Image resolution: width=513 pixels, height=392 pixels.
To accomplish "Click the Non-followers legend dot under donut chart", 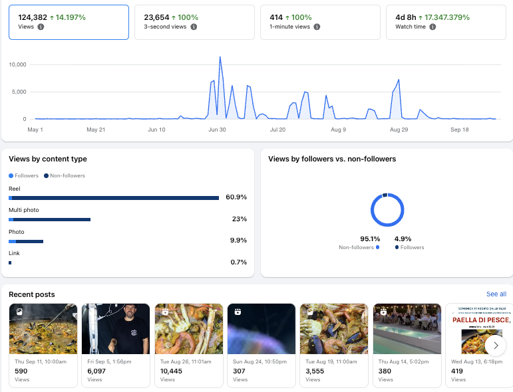I will pyautogui.click(x=377, y=247).
